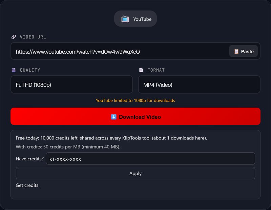Click the YouTube limited to 1080p notice

coord(135,100)
